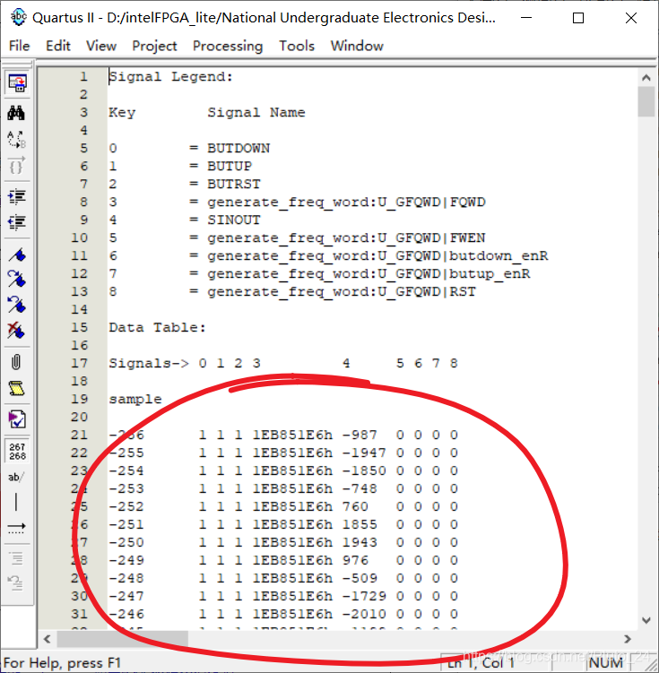Click the dotted arrow word wrap icon
Screen dimensions: 659x673
click(17, 528)
